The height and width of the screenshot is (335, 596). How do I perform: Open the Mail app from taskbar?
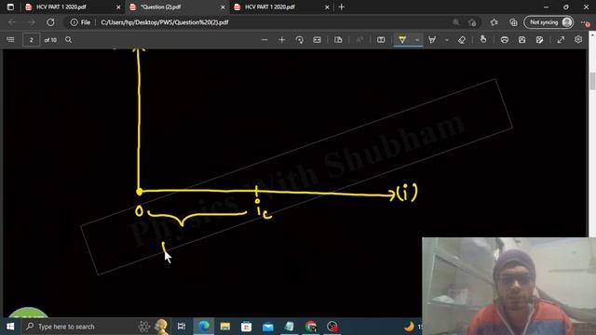tap(267, 327)
